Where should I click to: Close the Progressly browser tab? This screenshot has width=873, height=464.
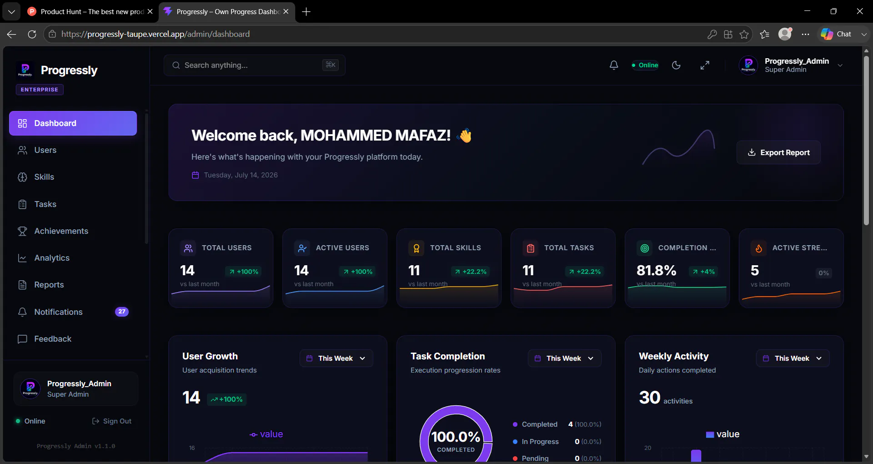[x=286, y=12]
